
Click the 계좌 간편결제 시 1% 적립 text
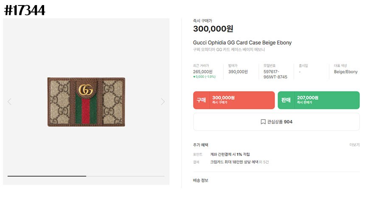(x=230, y=154)
